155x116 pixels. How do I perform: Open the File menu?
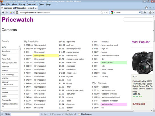(3, 4)
